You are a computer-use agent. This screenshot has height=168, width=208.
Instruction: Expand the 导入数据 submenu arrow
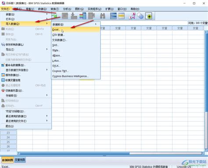tap(47, 23)
